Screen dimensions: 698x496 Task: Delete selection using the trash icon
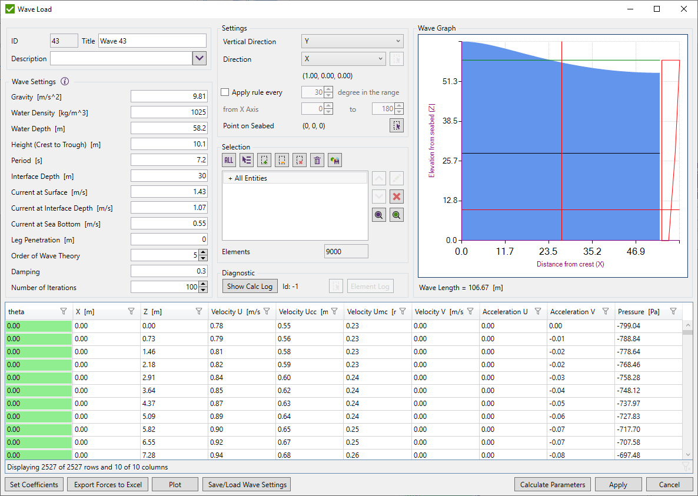pyautogui.click(x=317, y=159)
